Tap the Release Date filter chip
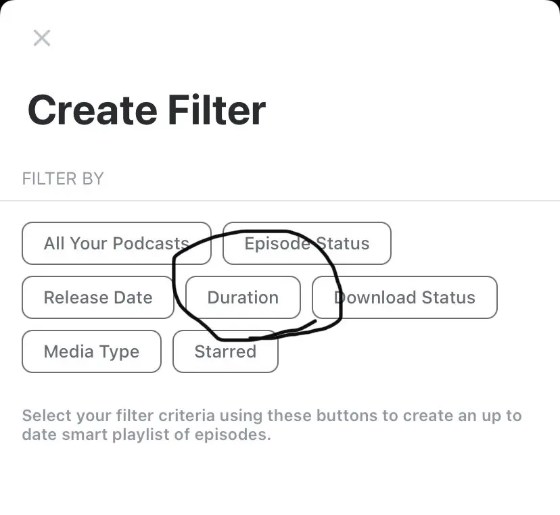The height and width of the screenshot is (515, 560). pos(98,297)
